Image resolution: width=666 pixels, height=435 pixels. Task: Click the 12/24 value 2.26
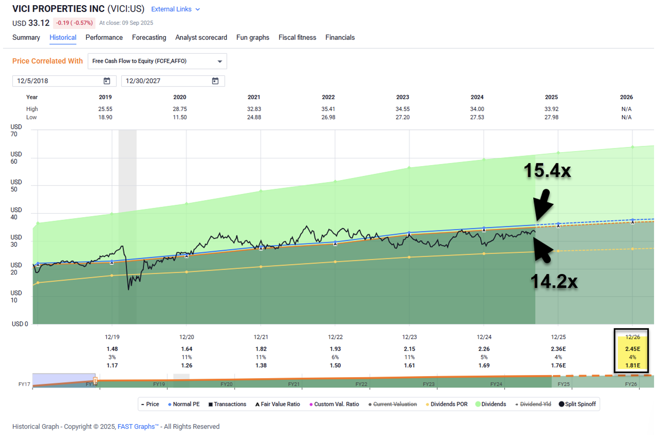click(x=485, y=349)
